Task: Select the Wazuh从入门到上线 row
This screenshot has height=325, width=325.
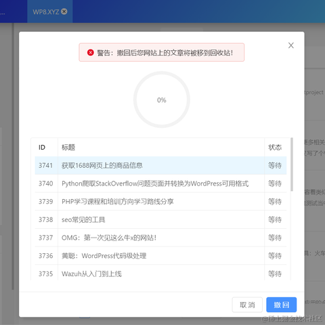Action: 160,273
